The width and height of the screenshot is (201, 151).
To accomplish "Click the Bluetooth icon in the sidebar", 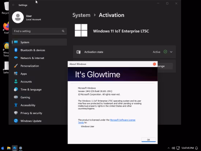I will [x=16, y=50].
